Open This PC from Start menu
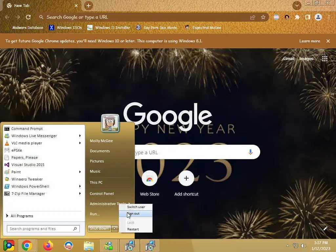This screenshot has width=336, height=252. point(96,182)
